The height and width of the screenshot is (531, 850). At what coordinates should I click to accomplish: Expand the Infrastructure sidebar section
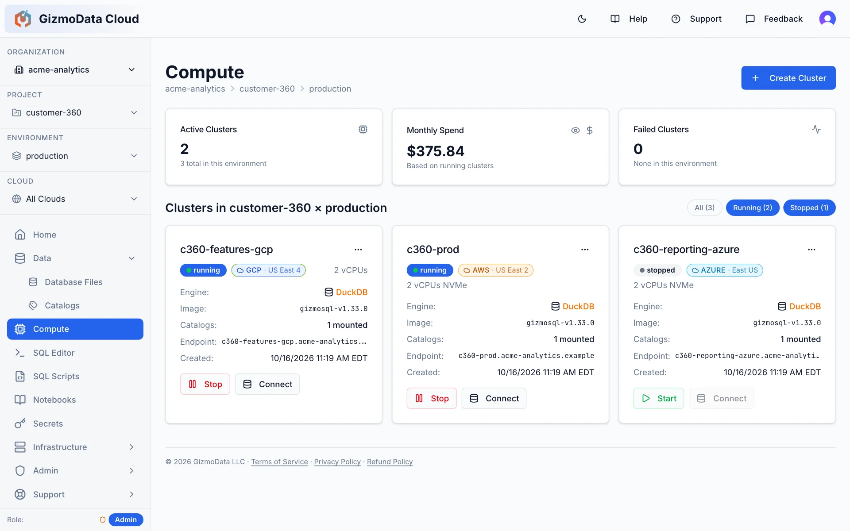click(75, 447)
